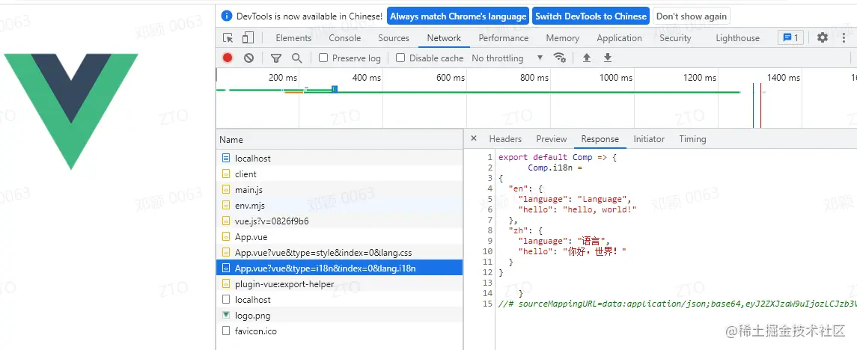The height and width of the screenshot is (350, 857).
Task: Switch to the Console tab
Action: (x=345, y=38)
